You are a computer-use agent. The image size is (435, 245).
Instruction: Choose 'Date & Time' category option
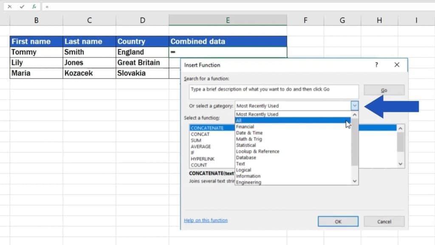point(293,133)
